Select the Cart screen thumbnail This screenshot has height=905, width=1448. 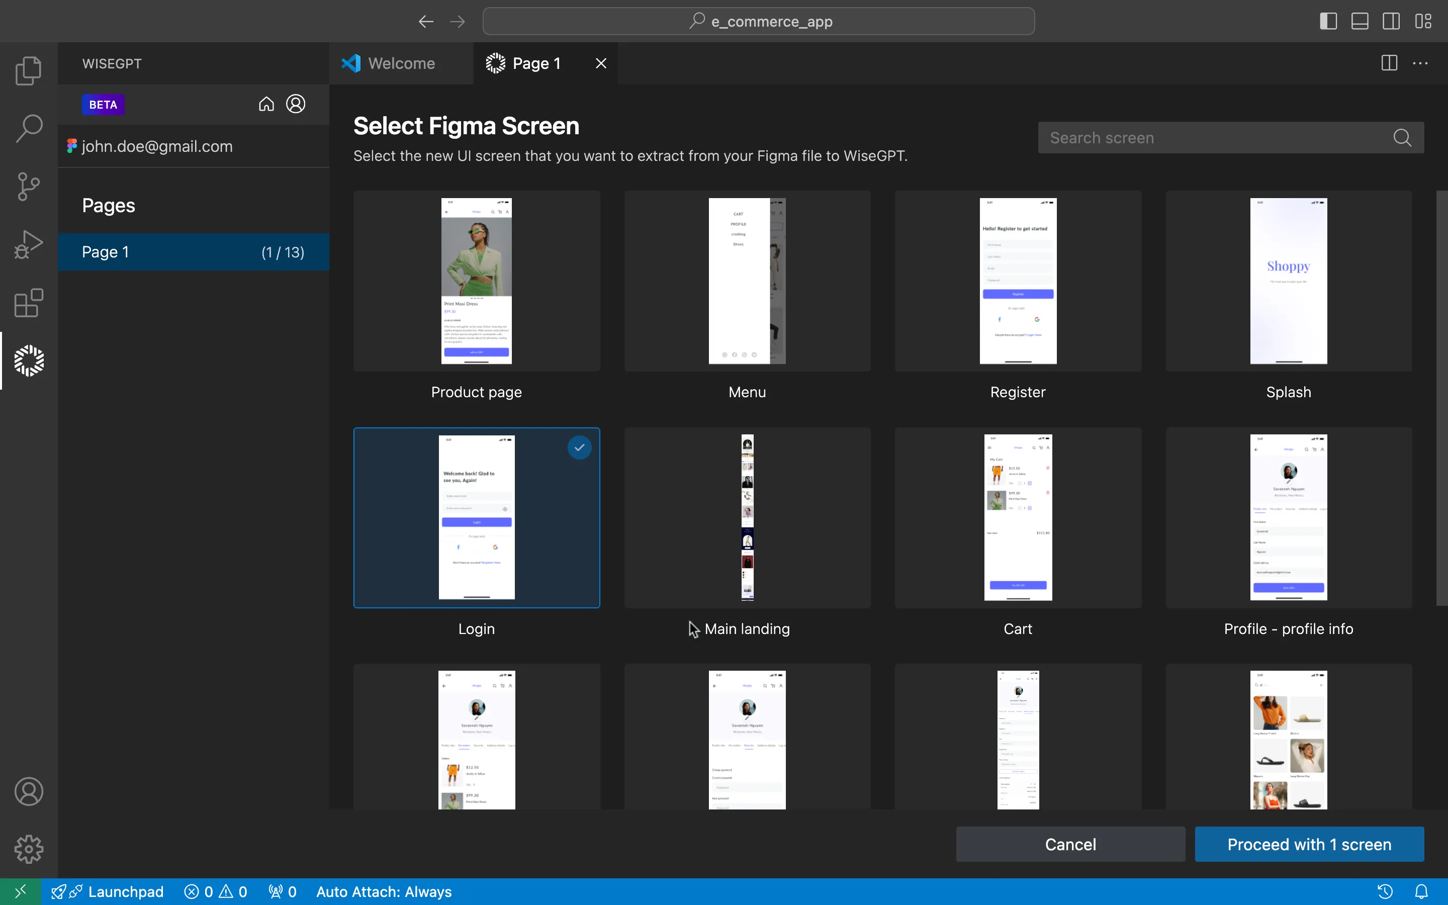pos(1018,517)
